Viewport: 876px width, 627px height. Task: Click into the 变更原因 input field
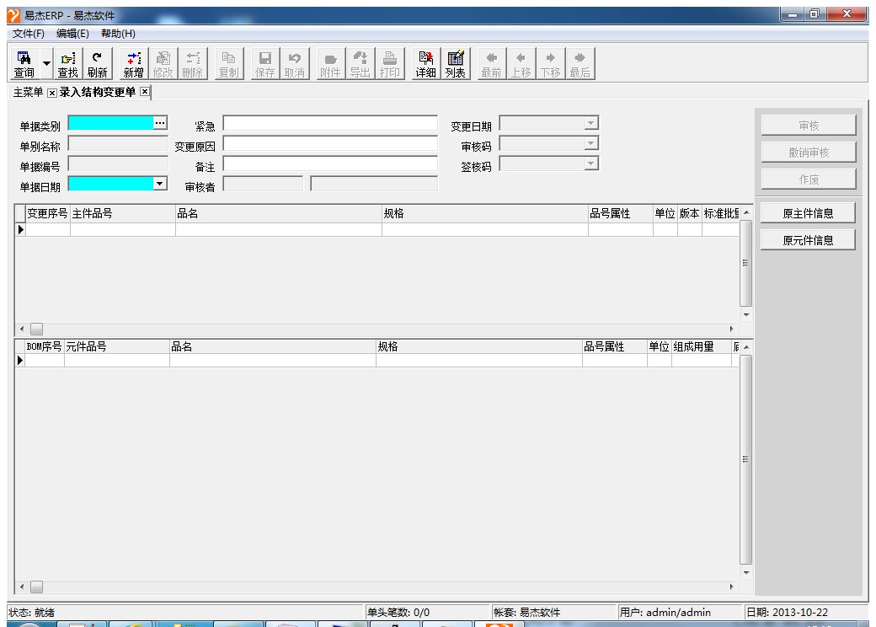point(330,144)
